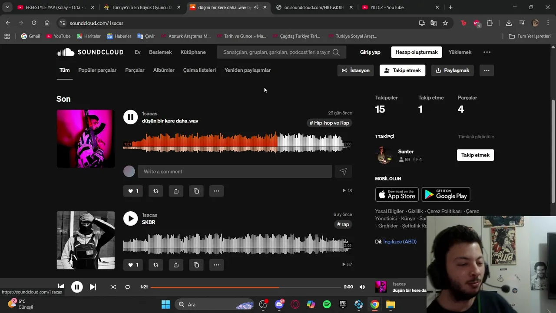Open the header three-dots menu

click(487, 52)
